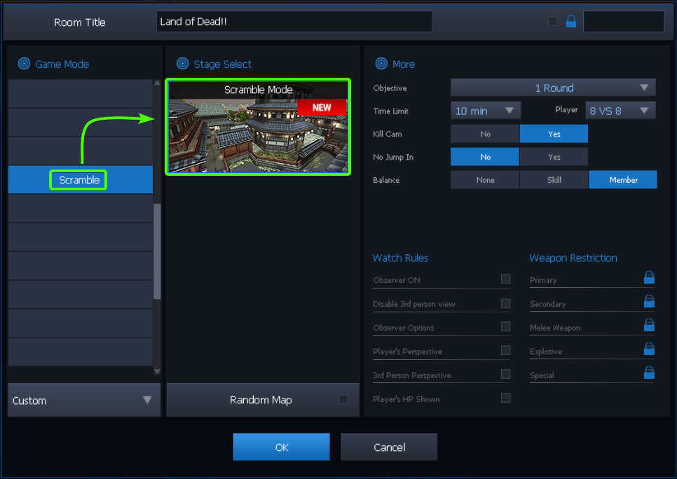Click the Stage Select target icon
This screenshot has width=677, height=479.
(183, 64)
